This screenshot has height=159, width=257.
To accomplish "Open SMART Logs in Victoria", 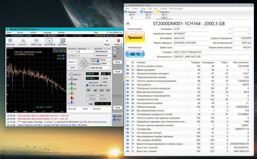I will pos(36,42).
